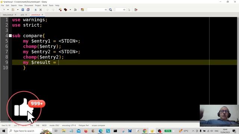Run the script with Execute icon
239x134 pixels.
(75, 10)
